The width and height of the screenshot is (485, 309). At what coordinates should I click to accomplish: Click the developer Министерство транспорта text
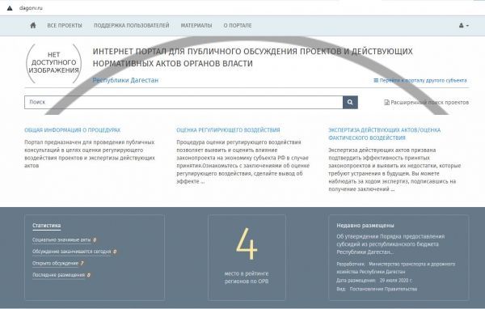(396, 268)
